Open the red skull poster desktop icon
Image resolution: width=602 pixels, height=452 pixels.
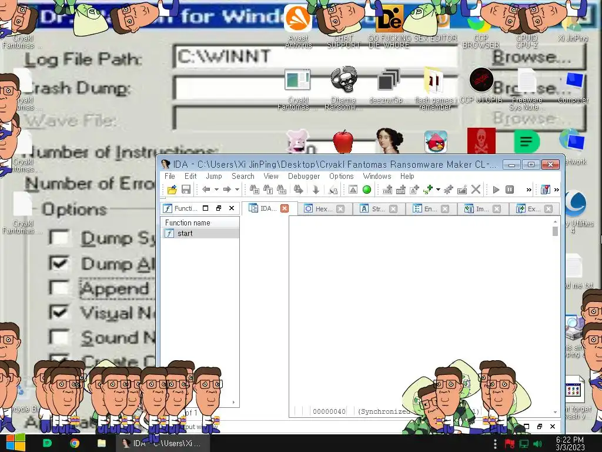point(481,141)
